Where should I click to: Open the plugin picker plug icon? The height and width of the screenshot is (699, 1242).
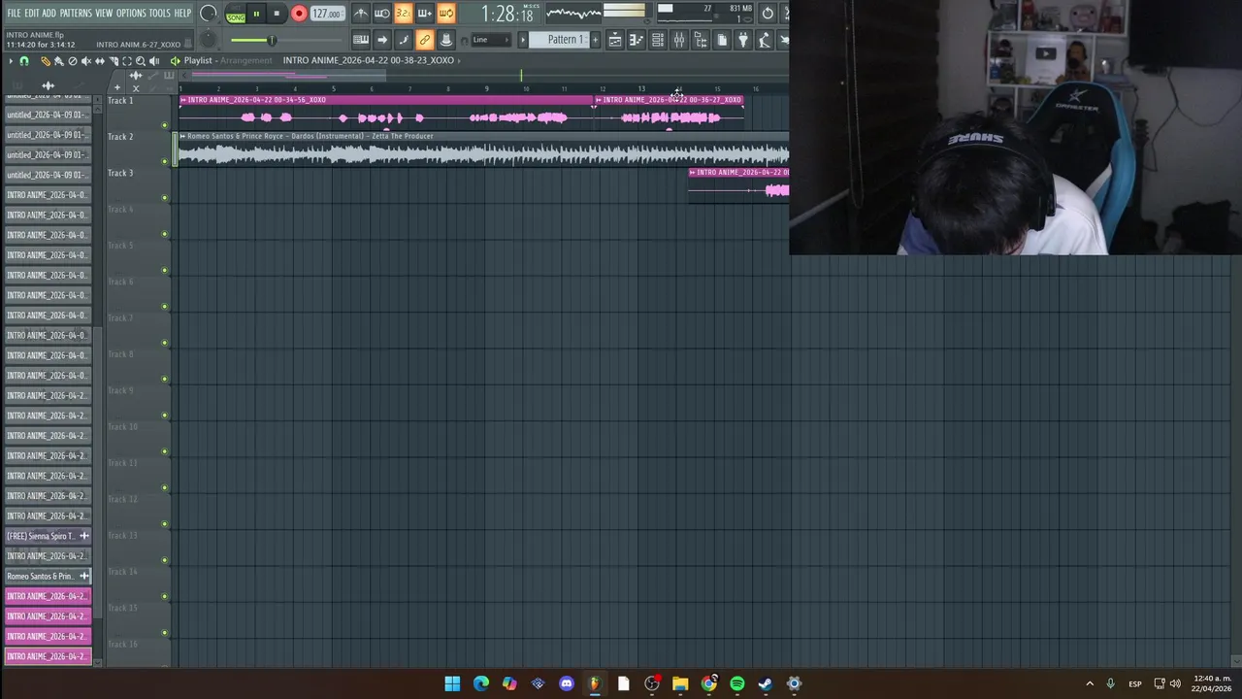(x=743, y=40)
